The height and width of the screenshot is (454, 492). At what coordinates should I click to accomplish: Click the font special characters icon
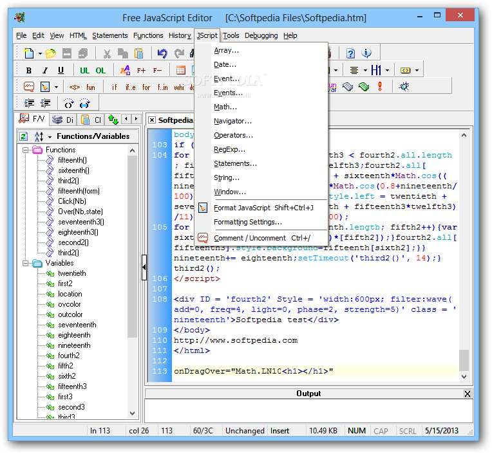coord(125,71)
